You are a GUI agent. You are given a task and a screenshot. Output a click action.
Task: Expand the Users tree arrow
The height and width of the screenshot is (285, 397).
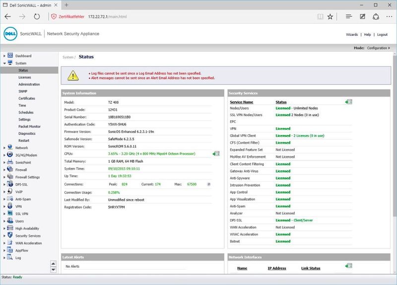[4, 221]
